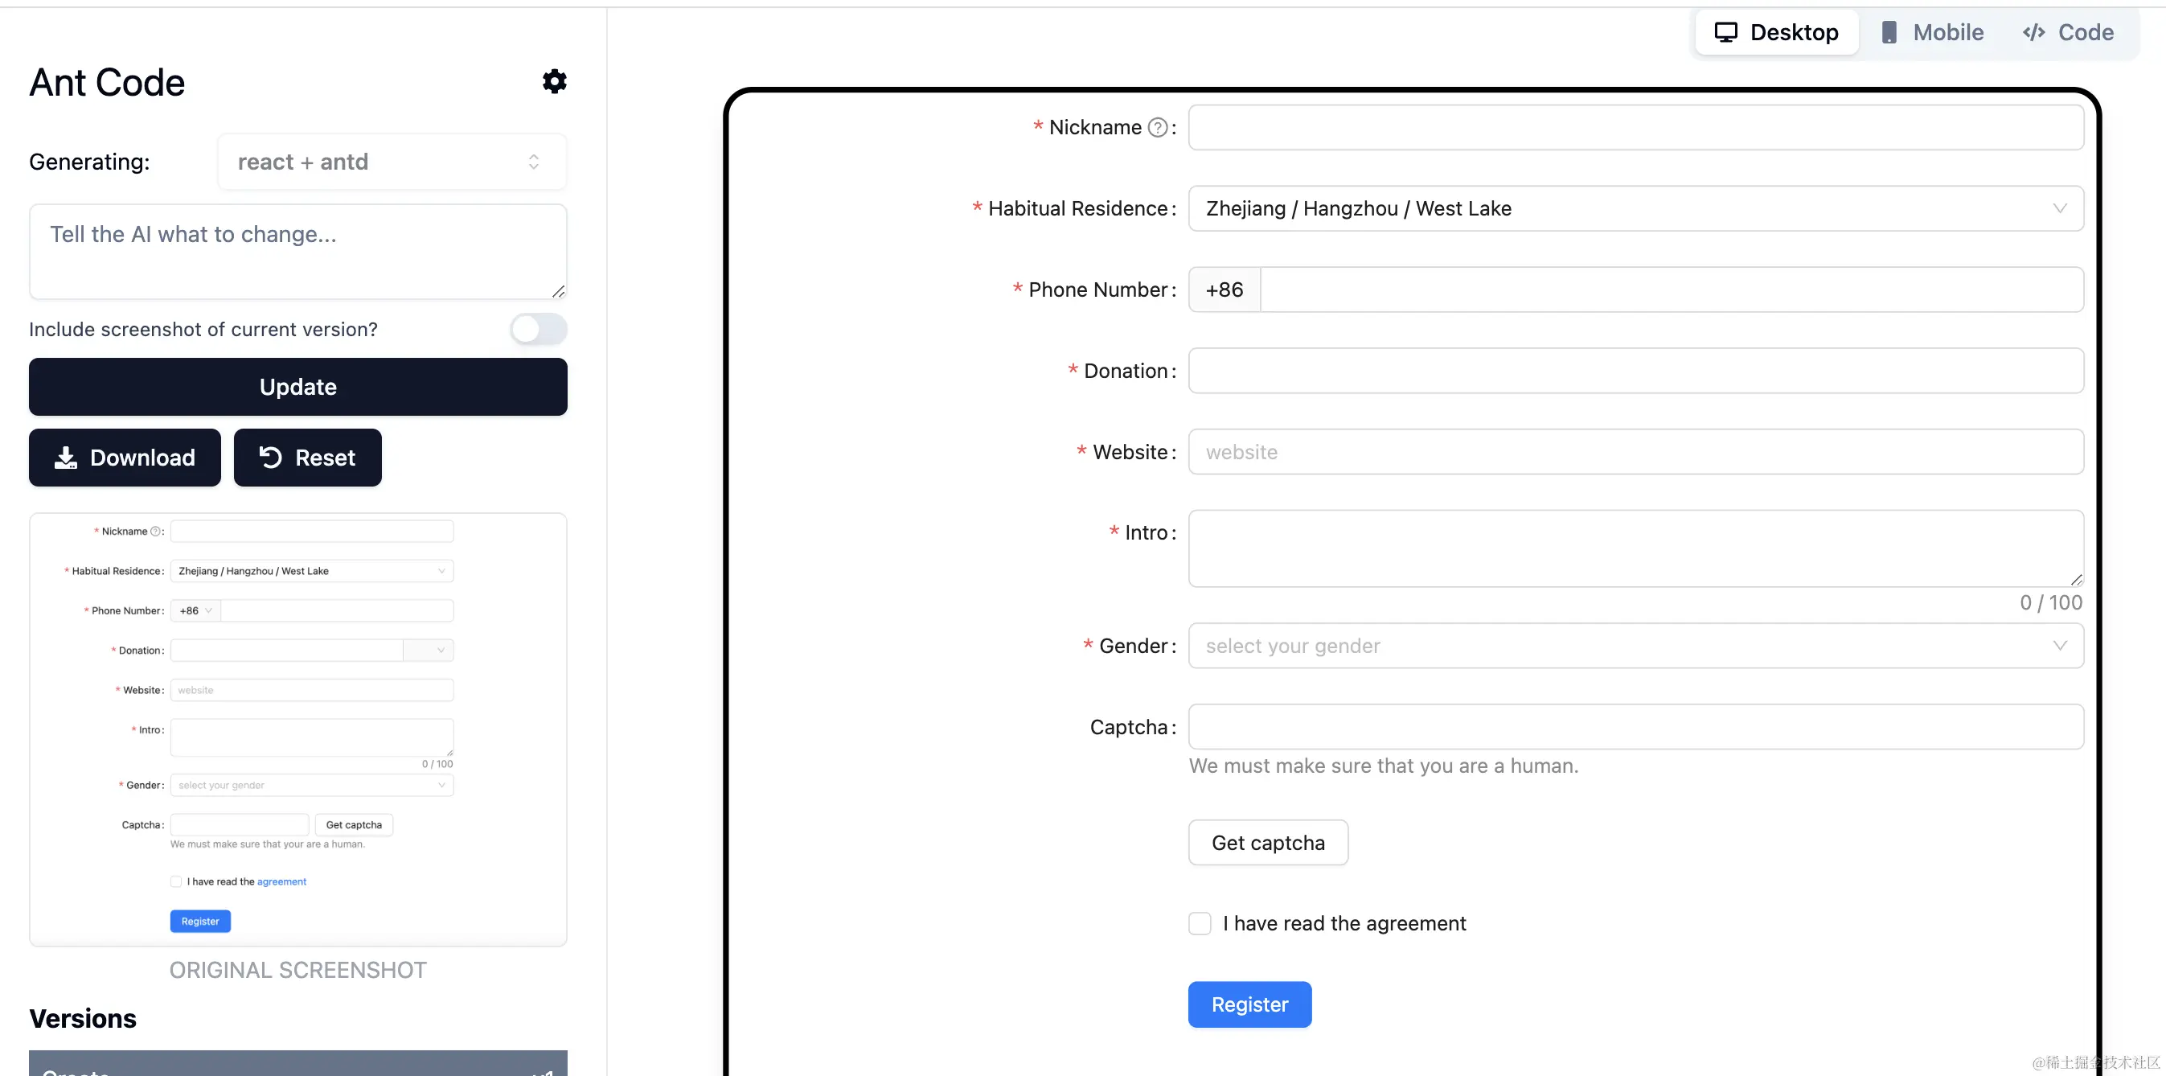Switch to the Code tab
The image size is (2166, 1076).
pyautogui.click(x=2069, y=32)
